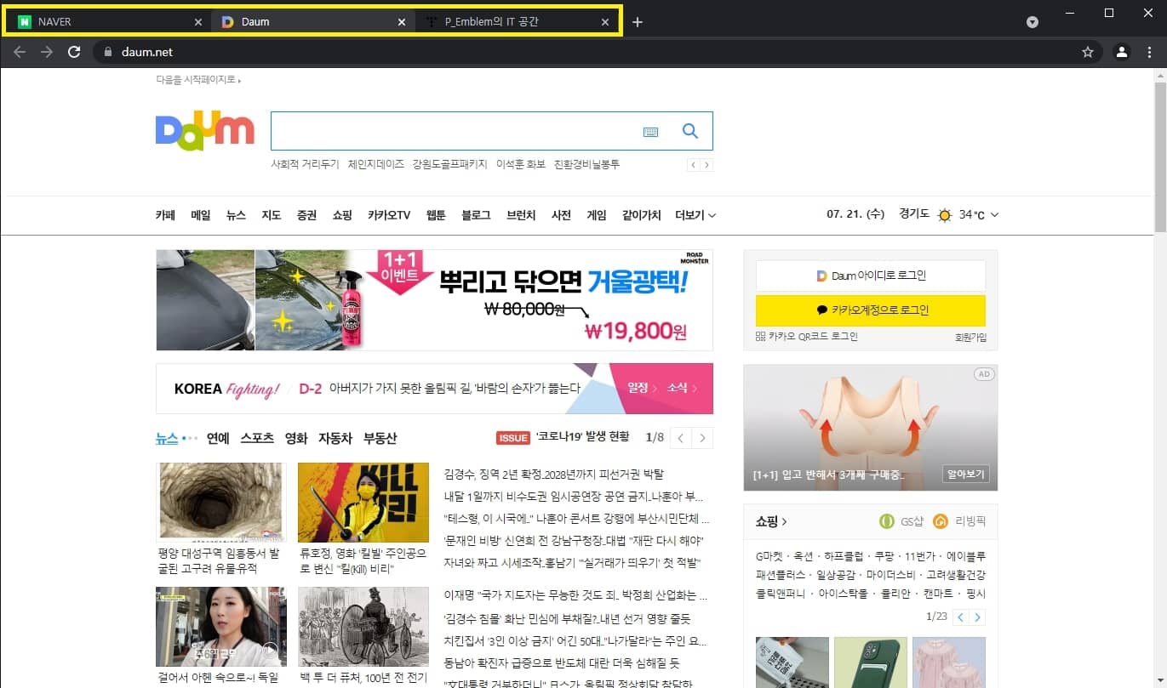Viewport: 1167px width, 688px height.
Task: Reload daum.net with the refresh icon
Action: [74, 51]
